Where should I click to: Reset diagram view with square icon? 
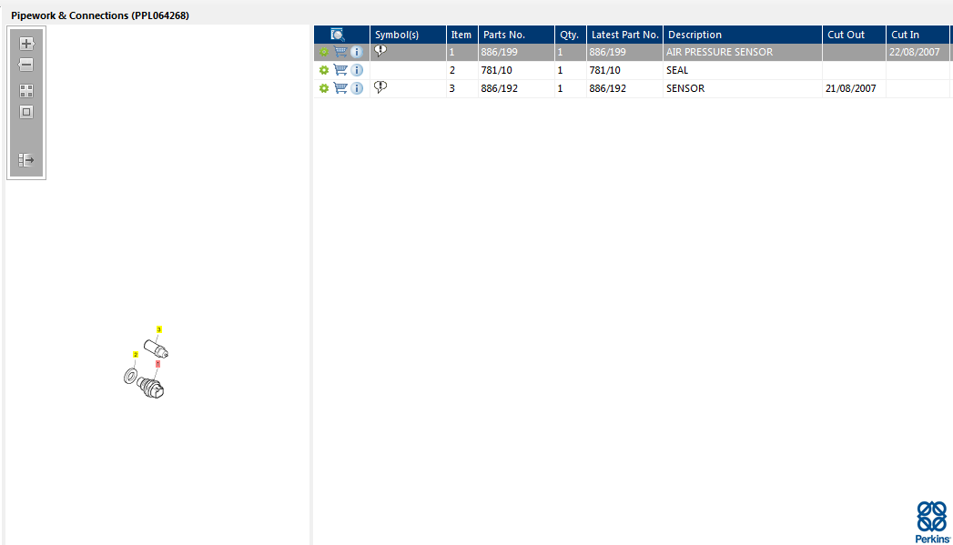pos(26,112)
